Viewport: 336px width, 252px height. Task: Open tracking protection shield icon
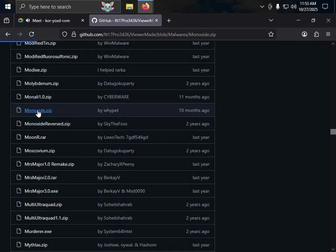(65, 34)
